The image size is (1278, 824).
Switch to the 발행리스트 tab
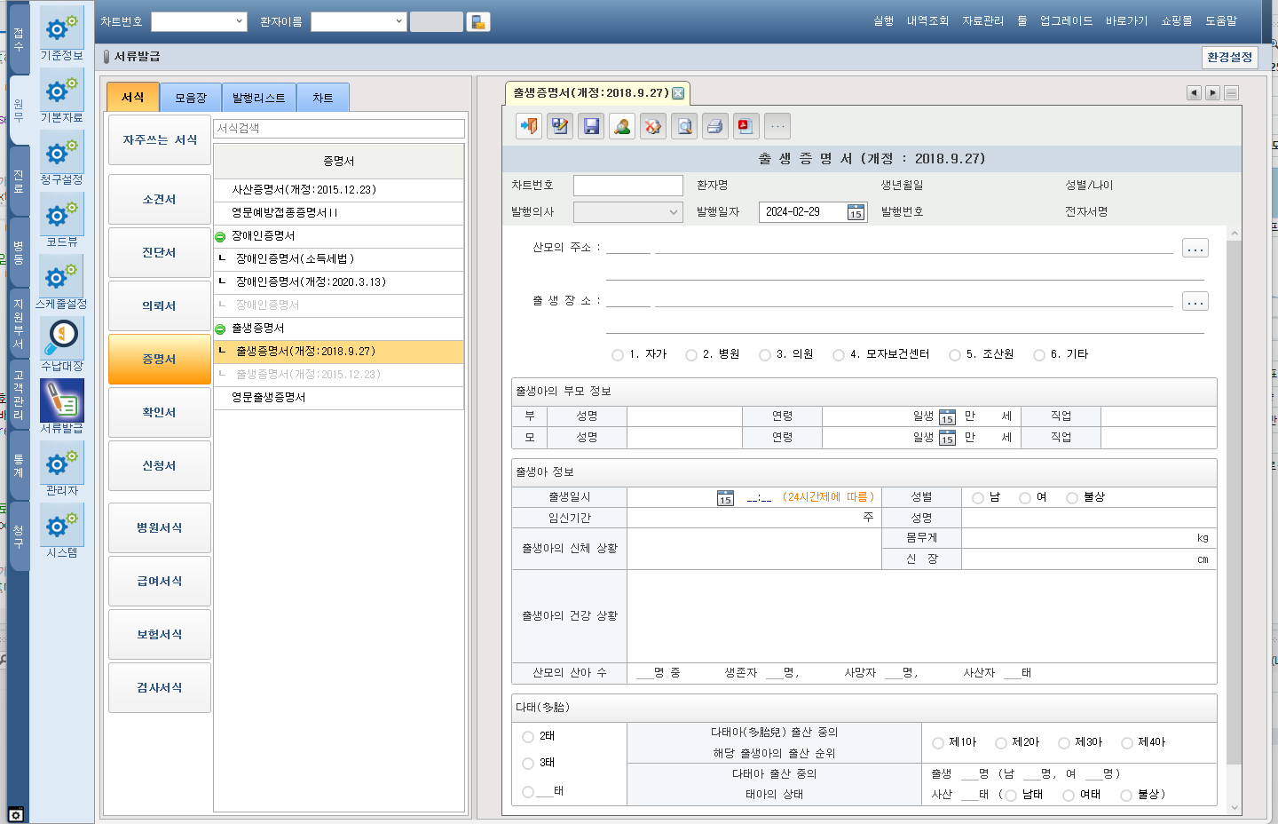(x=258, y=98)
